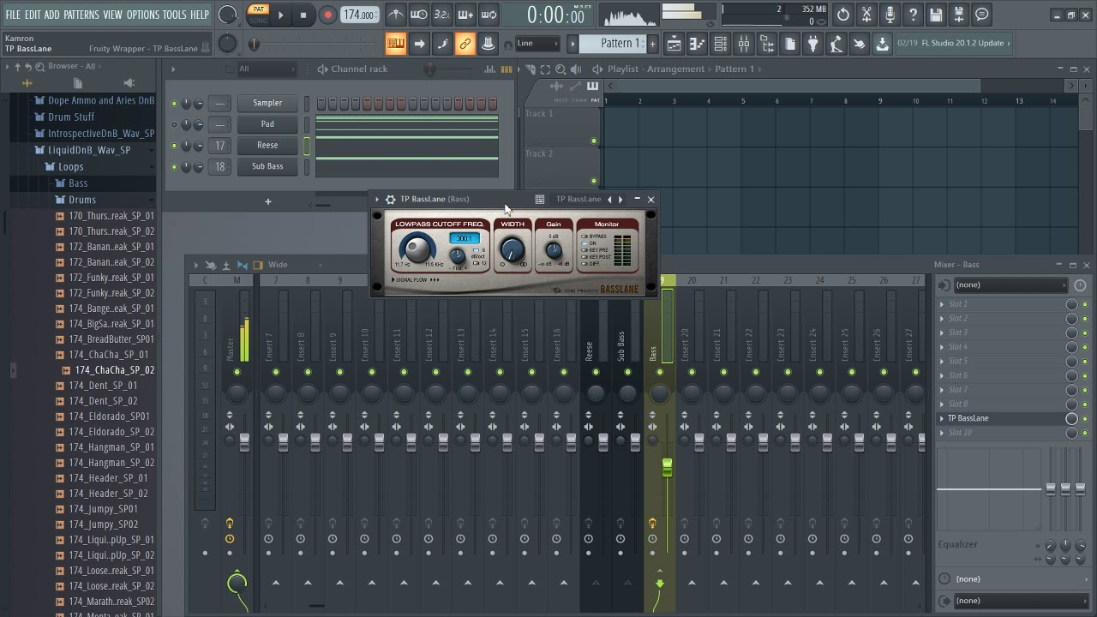Viewport: 1097px width, 617px height.
Task: Toggle loop recording
Action: coord(489,15)
